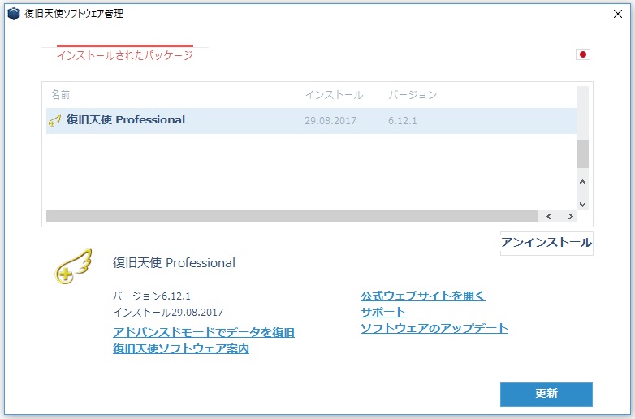635x419 pixels.
Task: Click the バージョン column header
Action: [x=413, y=95]
